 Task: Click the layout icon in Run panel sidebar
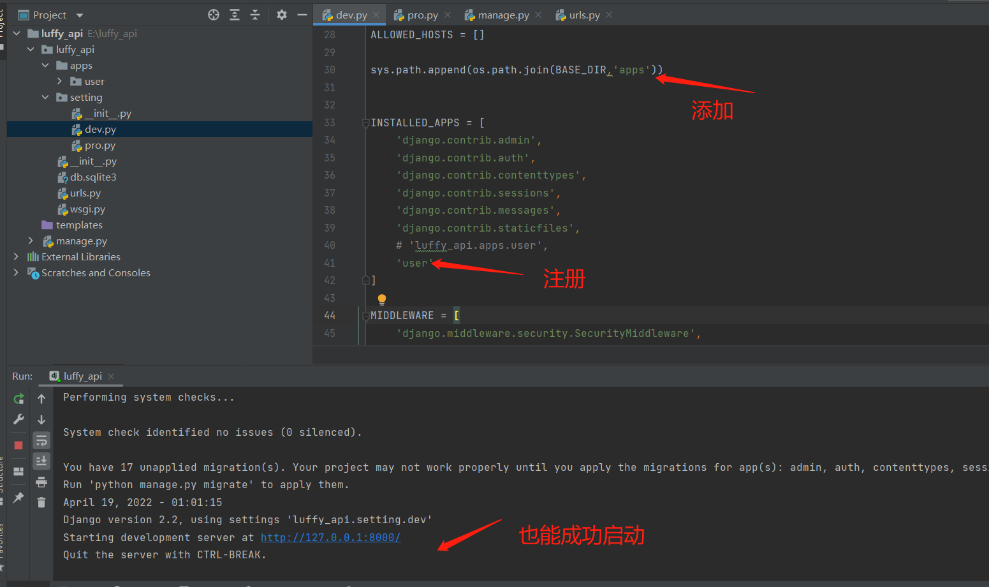[18, 472]
